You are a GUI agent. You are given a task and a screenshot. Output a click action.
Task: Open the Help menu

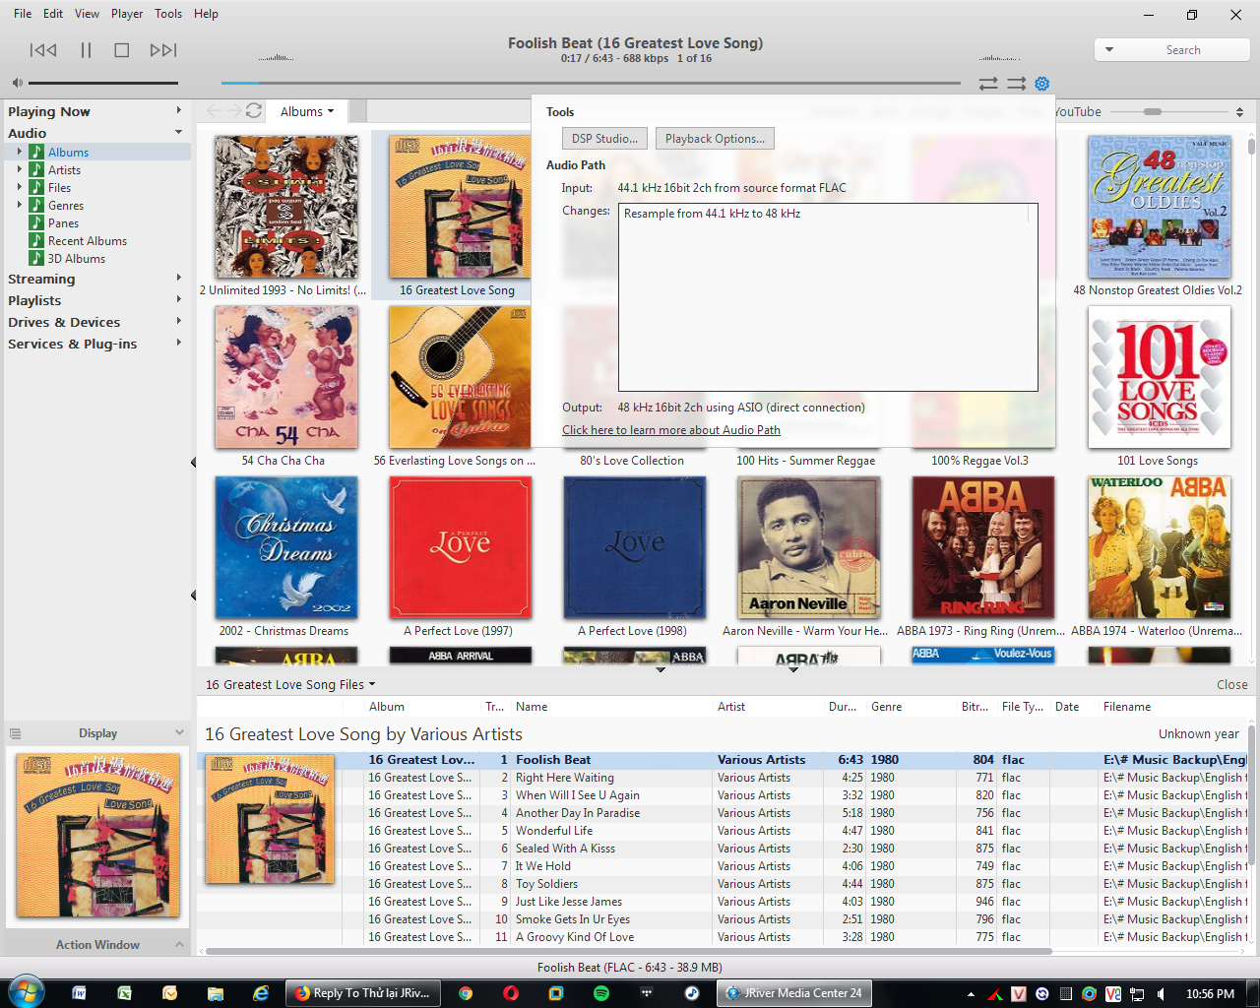pyautogui.click(x=206, y=14)
